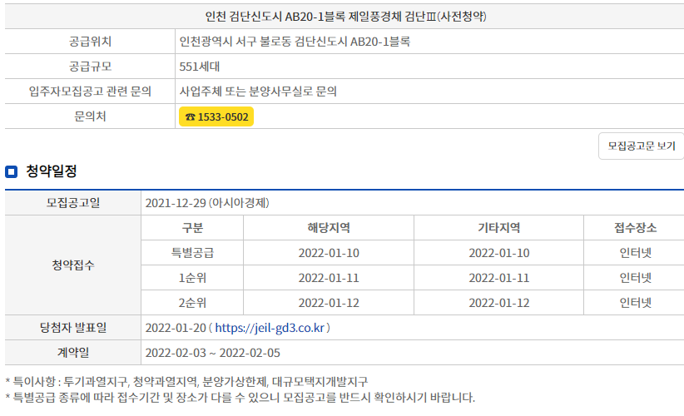The height and width of the screenshot is (416, 684).
Task: Select the 청약일정 section heading
Action: click(52, 171)
